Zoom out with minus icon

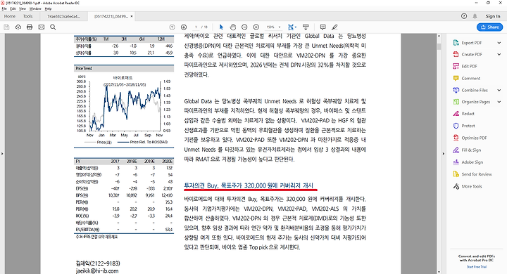[x=244, y=27]
